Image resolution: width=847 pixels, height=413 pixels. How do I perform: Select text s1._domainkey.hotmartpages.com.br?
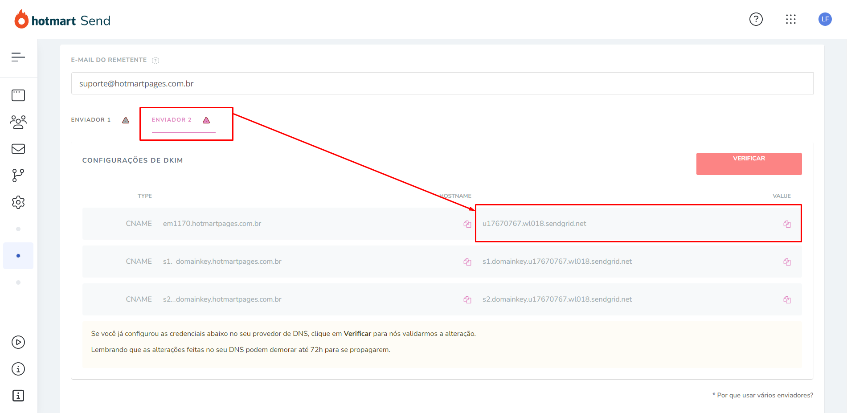point(222,262)
